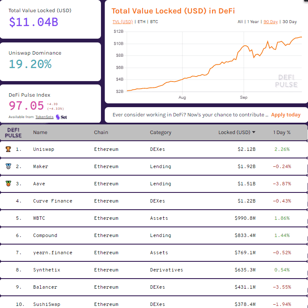Sort by Locked (USD) dropdown arrow
The width and height of the screenshot is (308, 308).
(x=254, y=132)
